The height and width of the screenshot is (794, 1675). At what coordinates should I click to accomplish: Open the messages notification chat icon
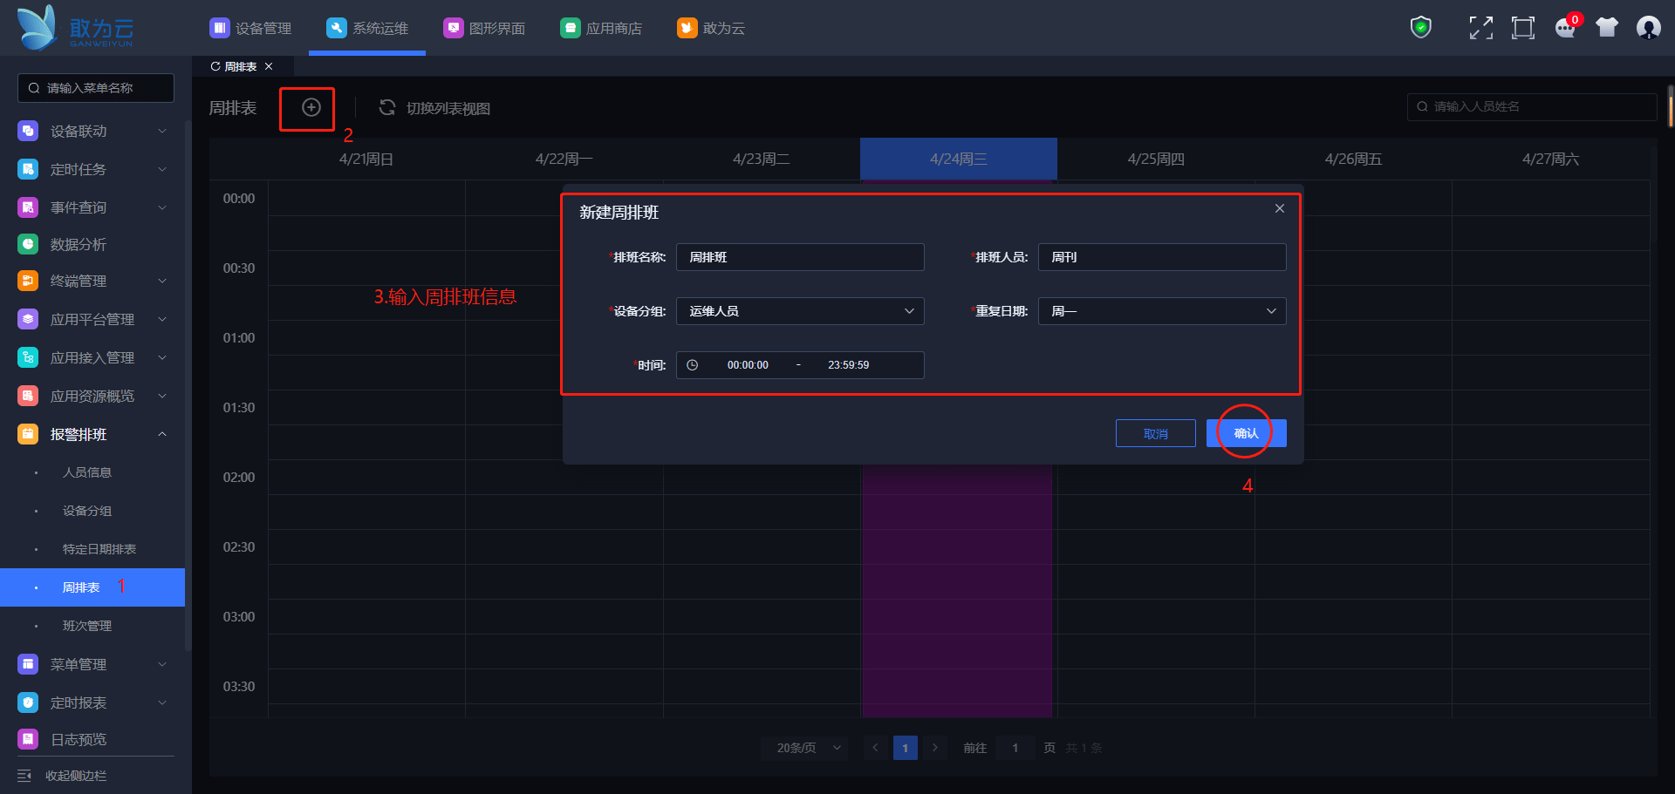(x=1565, y=28)
